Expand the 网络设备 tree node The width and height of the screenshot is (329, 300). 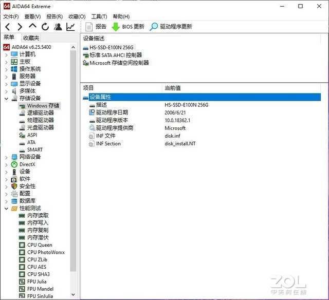[6, 157]
